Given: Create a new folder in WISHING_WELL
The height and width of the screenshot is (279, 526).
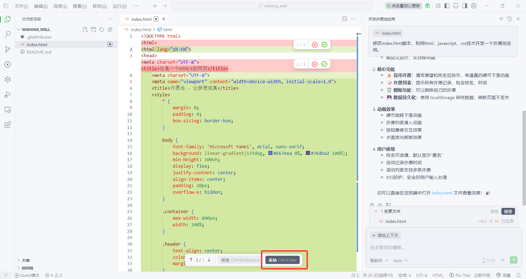Looking at the screenshot, I should [x=93, y=30].
